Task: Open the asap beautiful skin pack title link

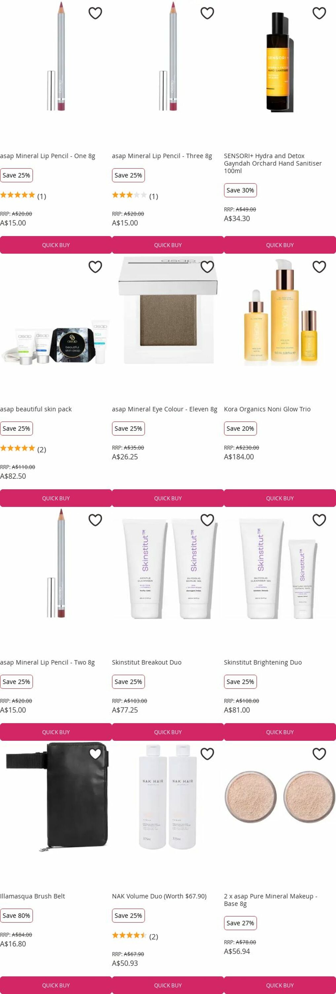Action: point(36,409)
